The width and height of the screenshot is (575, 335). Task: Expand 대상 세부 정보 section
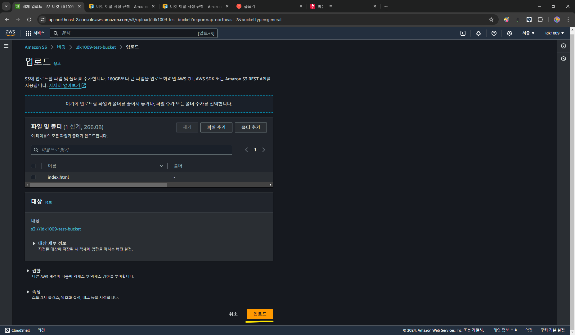click(x=34, y=243)
